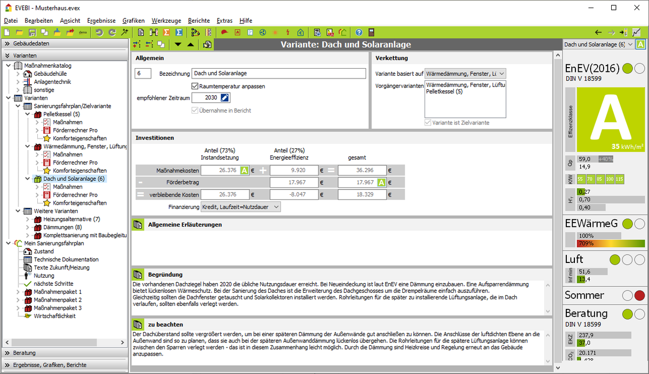Click the green circle next to EEWärmeG
The width and height of the screenshot is (649, 374).
tap(627, 224)
